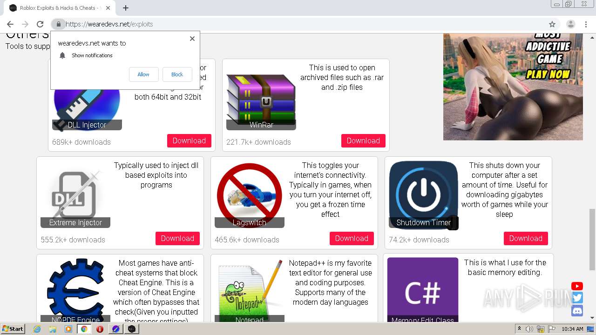The image size is (596, 335).
Task: Click the page vertical scrollbar thumb
Action: point(592,239)
